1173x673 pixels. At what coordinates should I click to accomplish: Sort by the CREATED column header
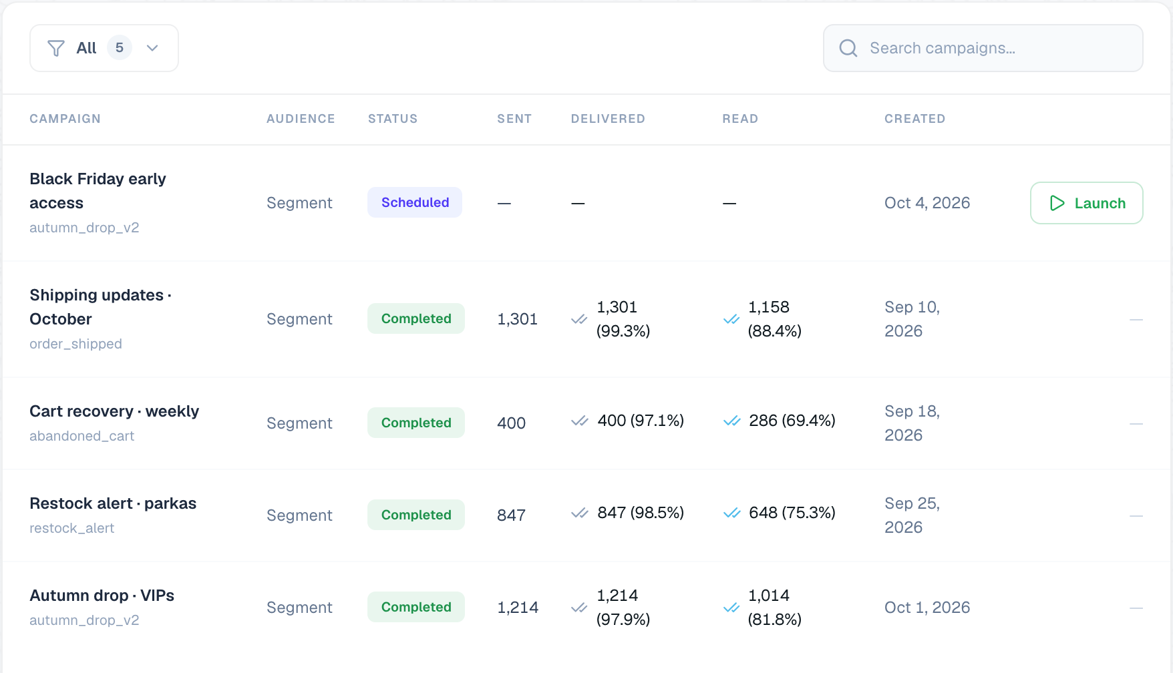click(914, 119)
